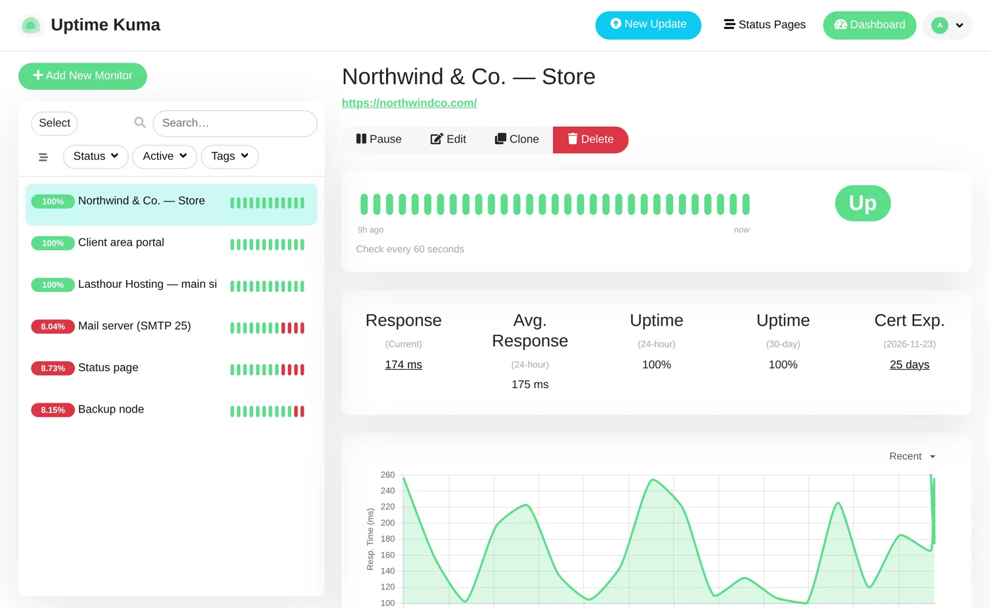The image size is (990, 608).
Task: Expand the Tags filter dropdown
Action: [230, 156]
